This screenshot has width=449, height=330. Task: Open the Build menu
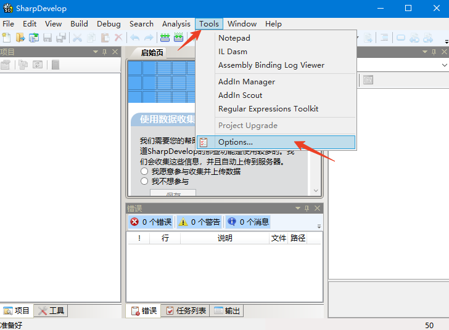[x=80, y=24]
